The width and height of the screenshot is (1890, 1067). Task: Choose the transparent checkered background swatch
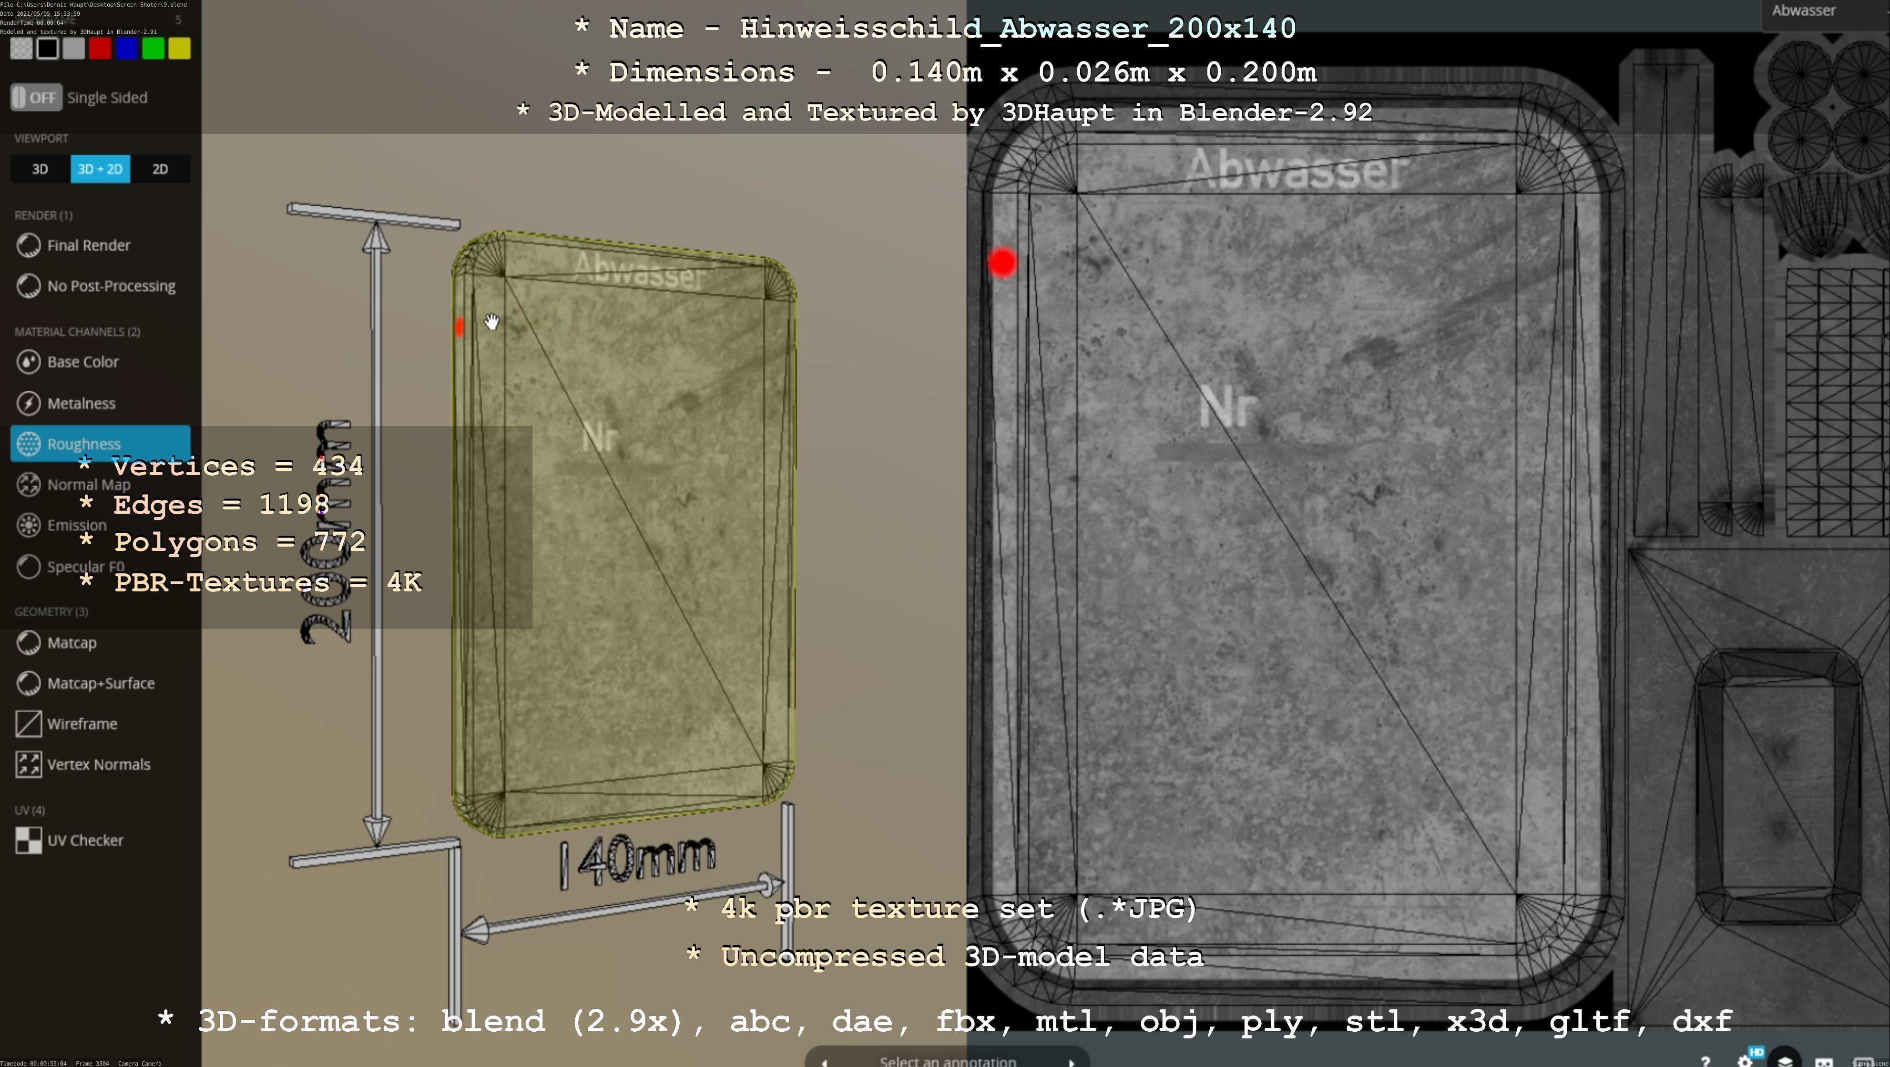21,49
